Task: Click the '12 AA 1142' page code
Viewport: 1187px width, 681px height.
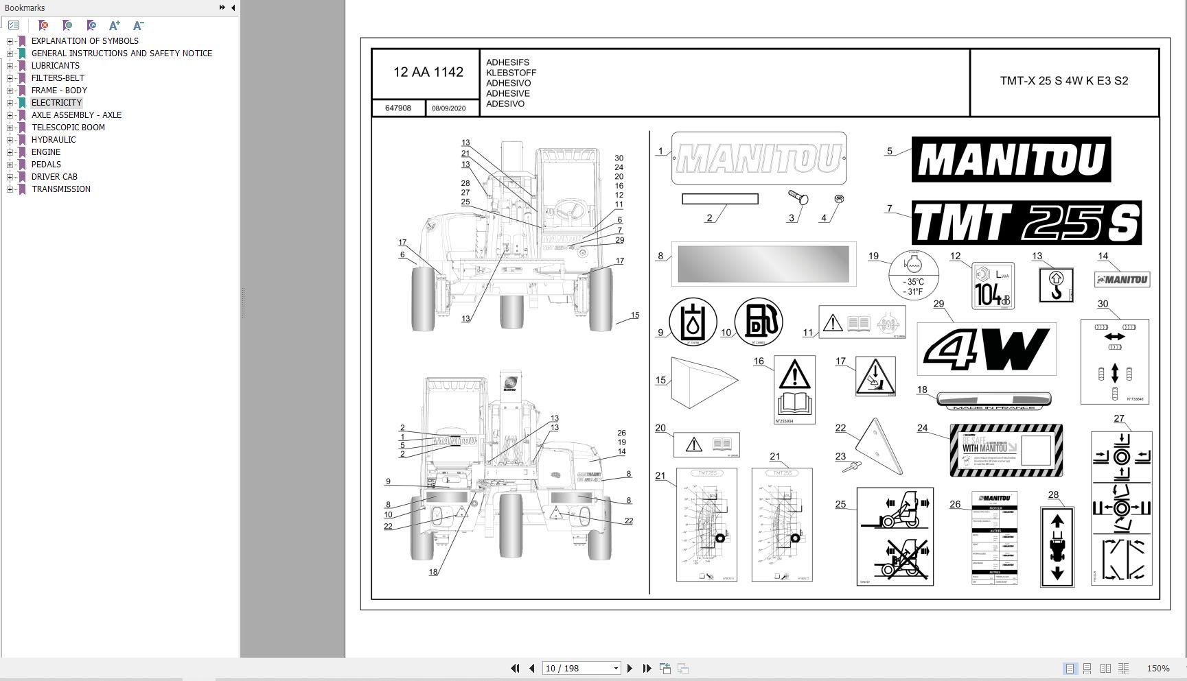Action: pos(428,72)
